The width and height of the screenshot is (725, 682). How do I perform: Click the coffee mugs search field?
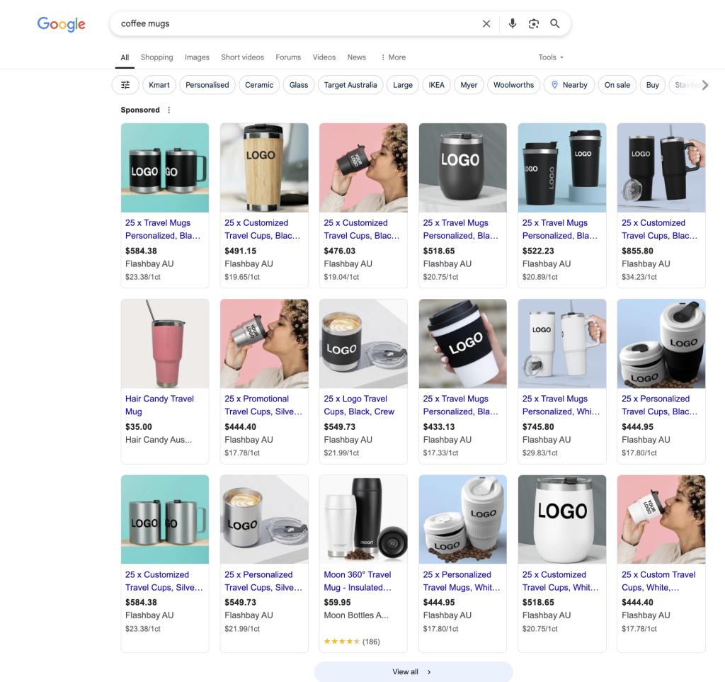coord(296,23)
